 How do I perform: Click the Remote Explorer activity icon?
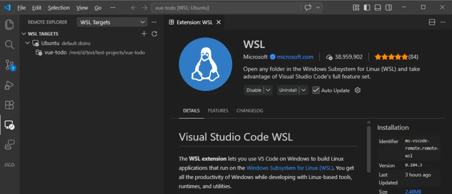point(9,125)
